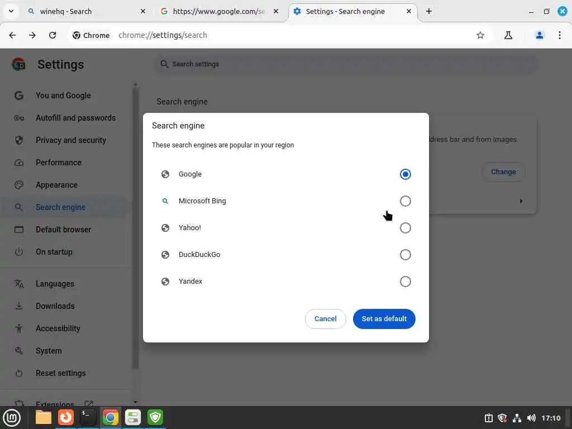Click the Cancel button in the dialog
The height and width of the screenshot is (429, 572).
pyautogui.click(x=326, y=319)
